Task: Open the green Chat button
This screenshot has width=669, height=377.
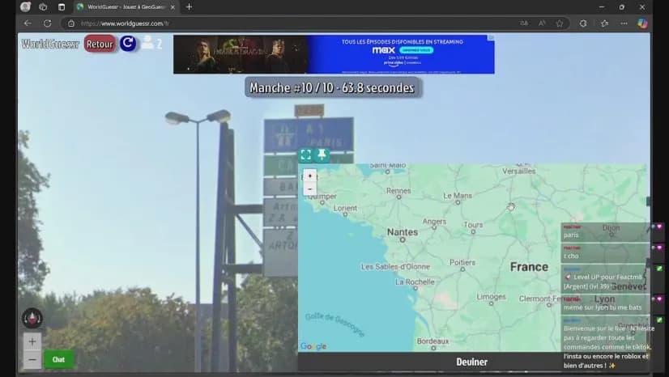Action: pyautogui.click(x=58, y=359)
